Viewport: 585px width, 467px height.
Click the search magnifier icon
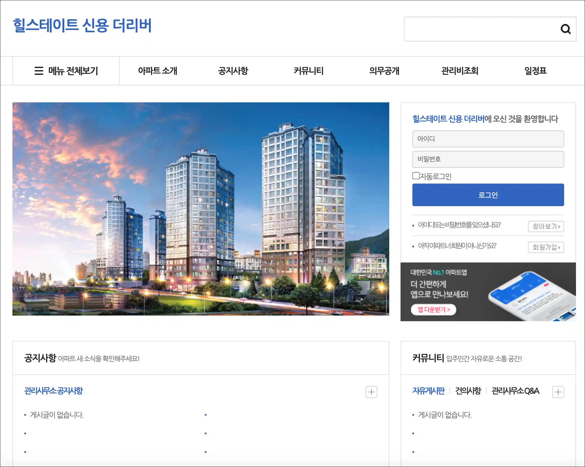565,29
